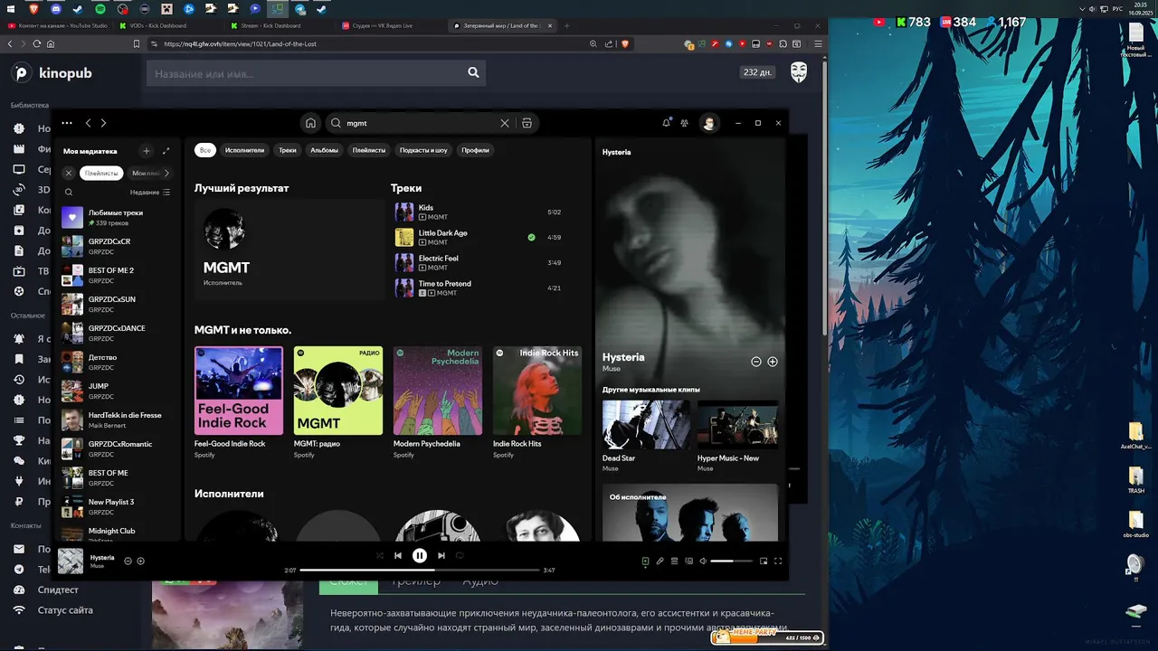The width and height of the screenshot is (1158, 651).
Task: Go back in Spotify navigation
Action: (88, 123)
